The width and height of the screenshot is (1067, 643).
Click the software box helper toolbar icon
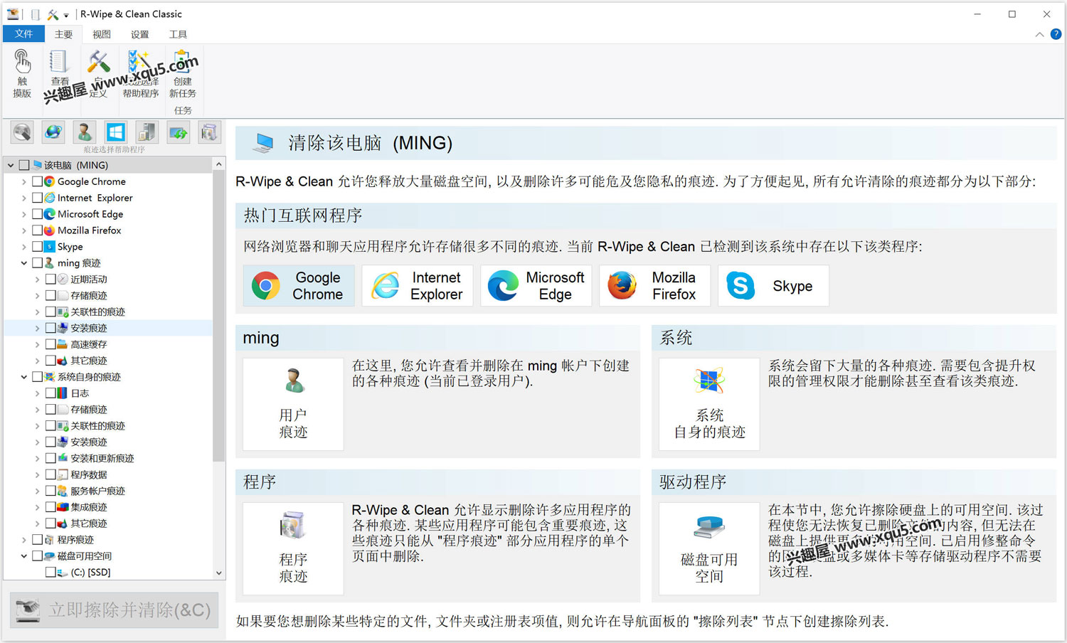click(209, 132)
